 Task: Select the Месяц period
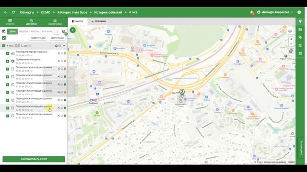pos(35,32)
